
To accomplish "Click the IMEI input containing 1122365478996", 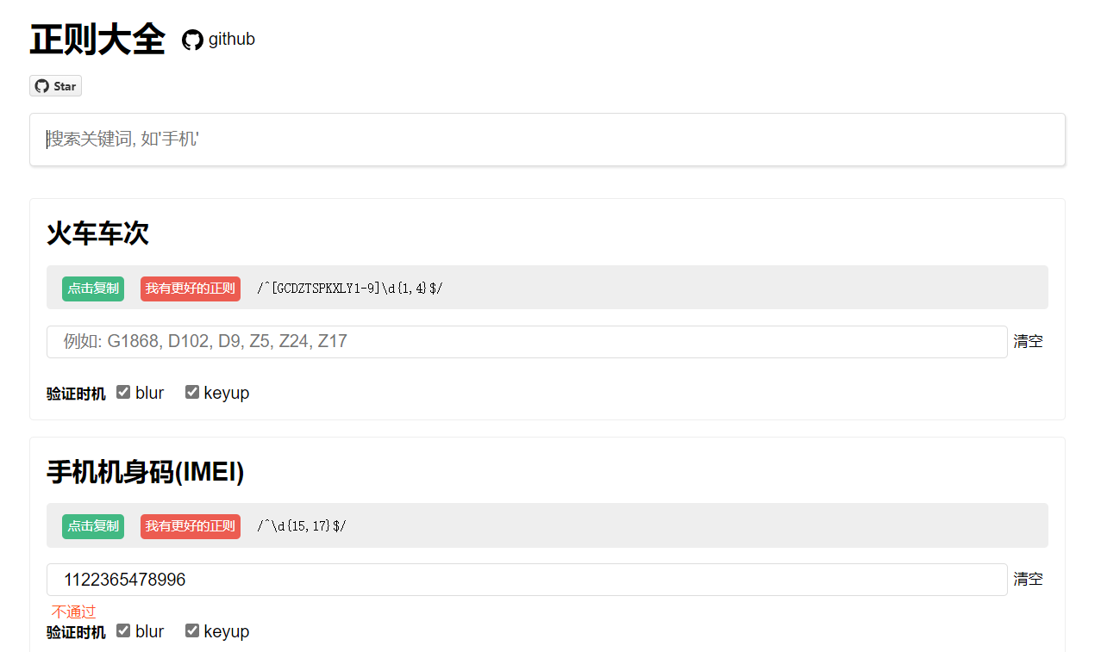I will (x=526, y=580).
